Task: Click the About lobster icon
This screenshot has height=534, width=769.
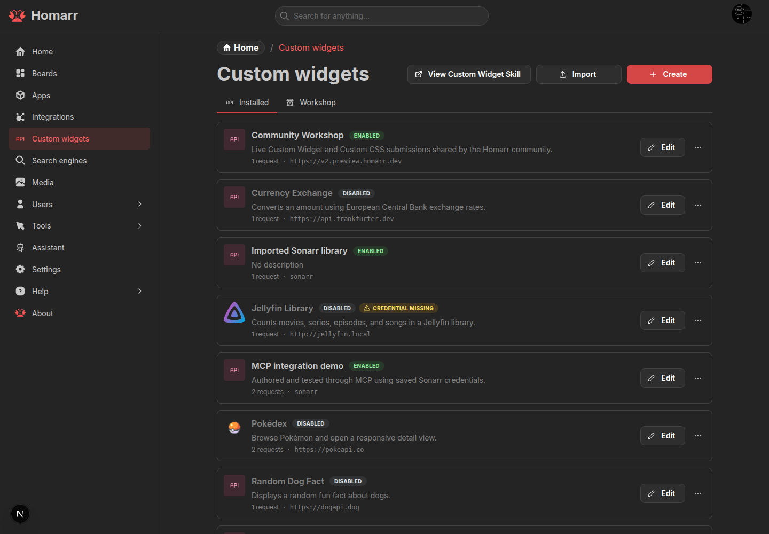Action: point(20,313)
